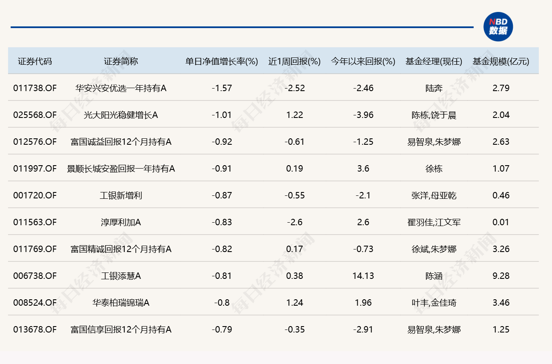Click fund code 008524.OF
552x364 pixels.
coord(35,303)
